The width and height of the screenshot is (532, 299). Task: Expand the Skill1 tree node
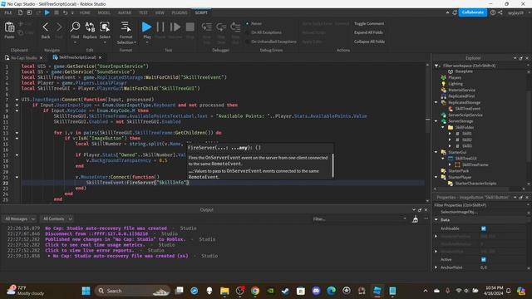(x=450, y=134)
